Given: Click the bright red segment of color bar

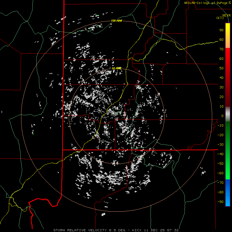Looking at the screenshot, I should click(228, 55).
